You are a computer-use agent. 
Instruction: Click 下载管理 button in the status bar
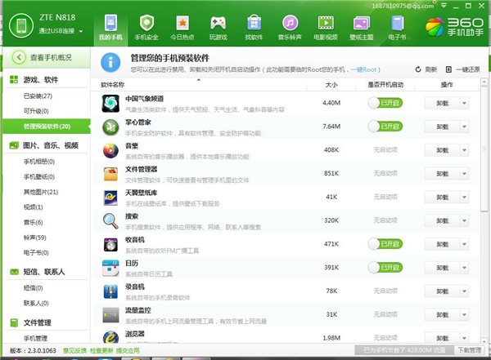[469, 350]
